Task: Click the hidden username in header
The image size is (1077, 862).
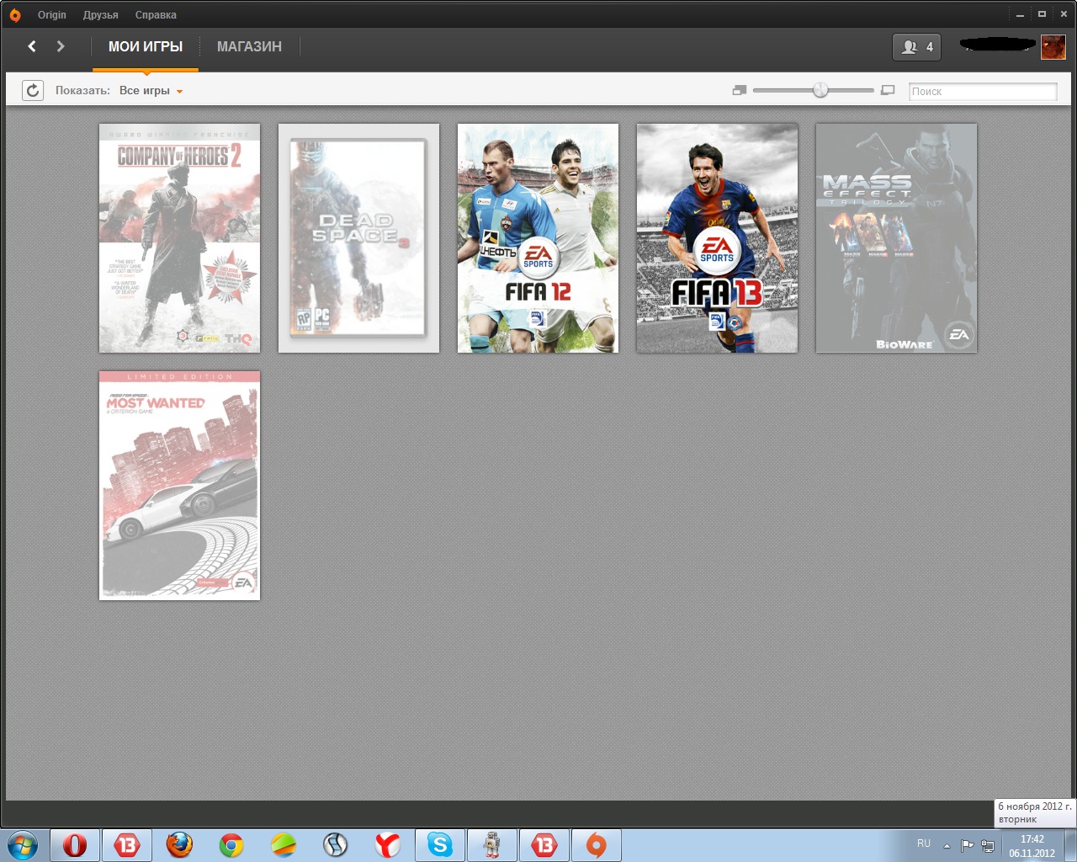Action: click(998, 45)
